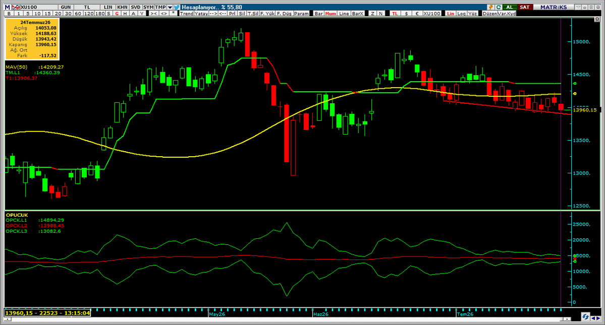Open the GUN period dropdown
The height and width of the screenshot is (325, 605).
point(66,7)
